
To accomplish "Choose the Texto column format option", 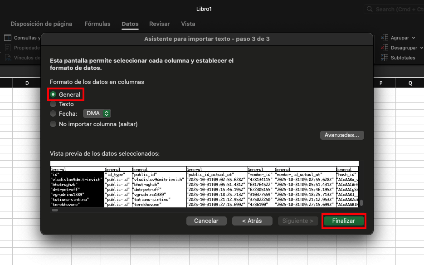I will pyautogui.click(x=54, y=104).
